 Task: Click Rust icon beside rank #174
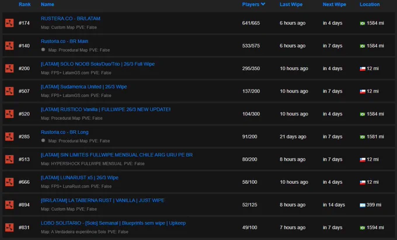coord(9,23)
